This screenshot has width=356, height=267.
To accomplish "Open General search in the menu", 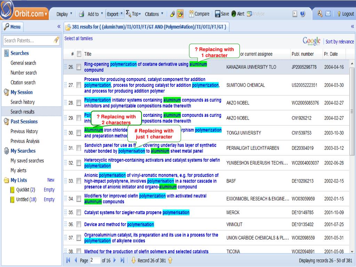I will 23,63.
